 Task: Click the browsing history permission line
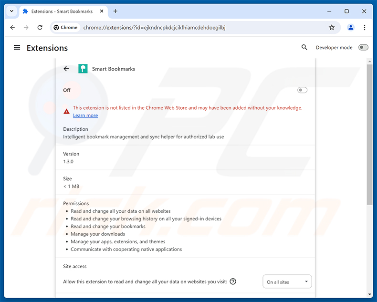tap(146, 219)
